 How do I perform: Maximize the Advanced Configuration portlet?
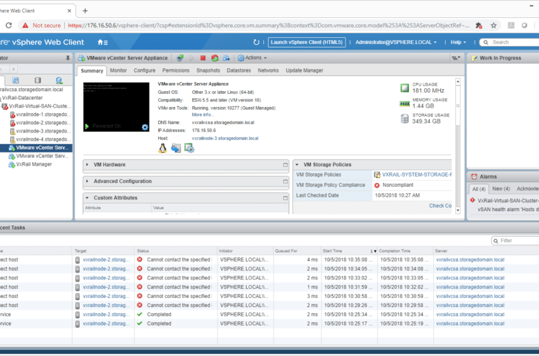[x=285, y=181]
